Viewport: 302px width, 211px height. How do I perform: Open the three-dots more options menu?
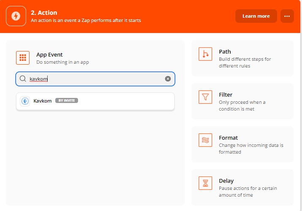click(287, 16)
